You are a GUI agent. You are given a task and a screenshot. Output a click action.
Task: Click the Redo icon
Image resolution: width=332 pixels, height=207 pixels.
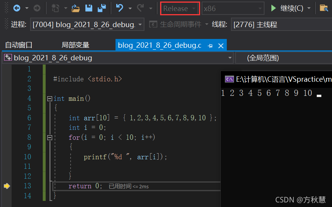pos(140,8)
